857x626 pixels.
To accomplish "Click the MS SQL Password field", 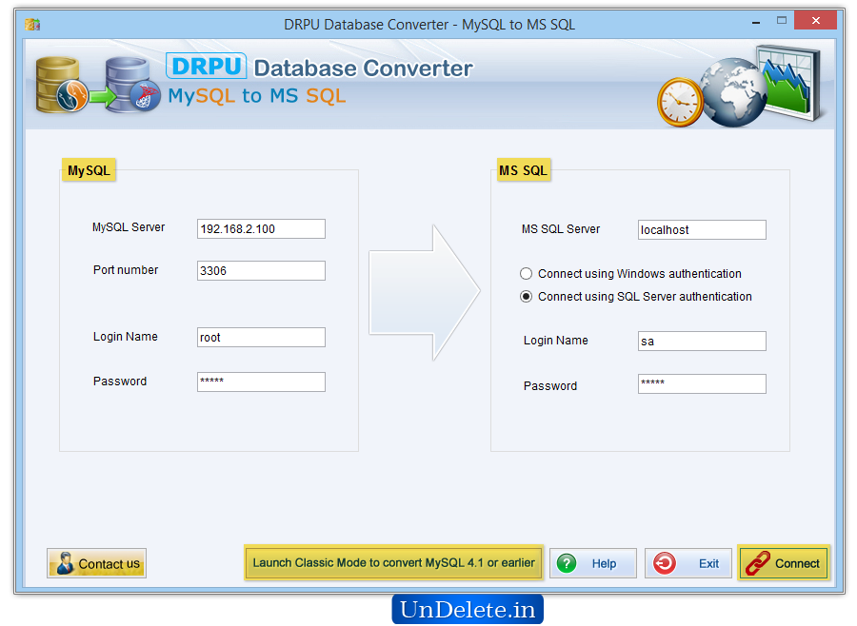I will tap(702, 384).
